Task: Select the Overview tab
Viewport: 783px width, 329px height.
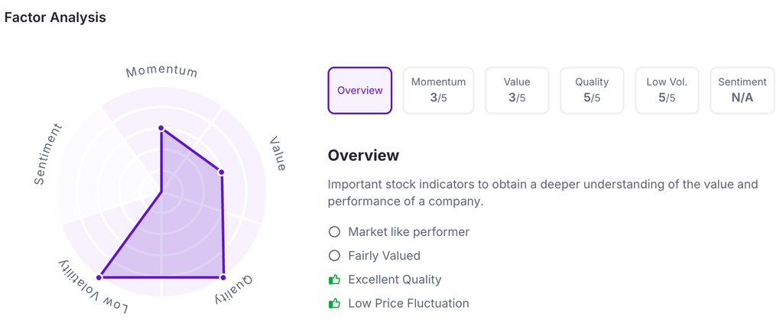Action: coord(359,90)
